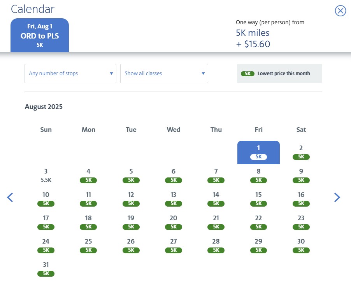Select the Fri, Aug 1 ORD to PLS tab
The width and height of the screenshot is (351, 286).
click(x=40, y=35)
